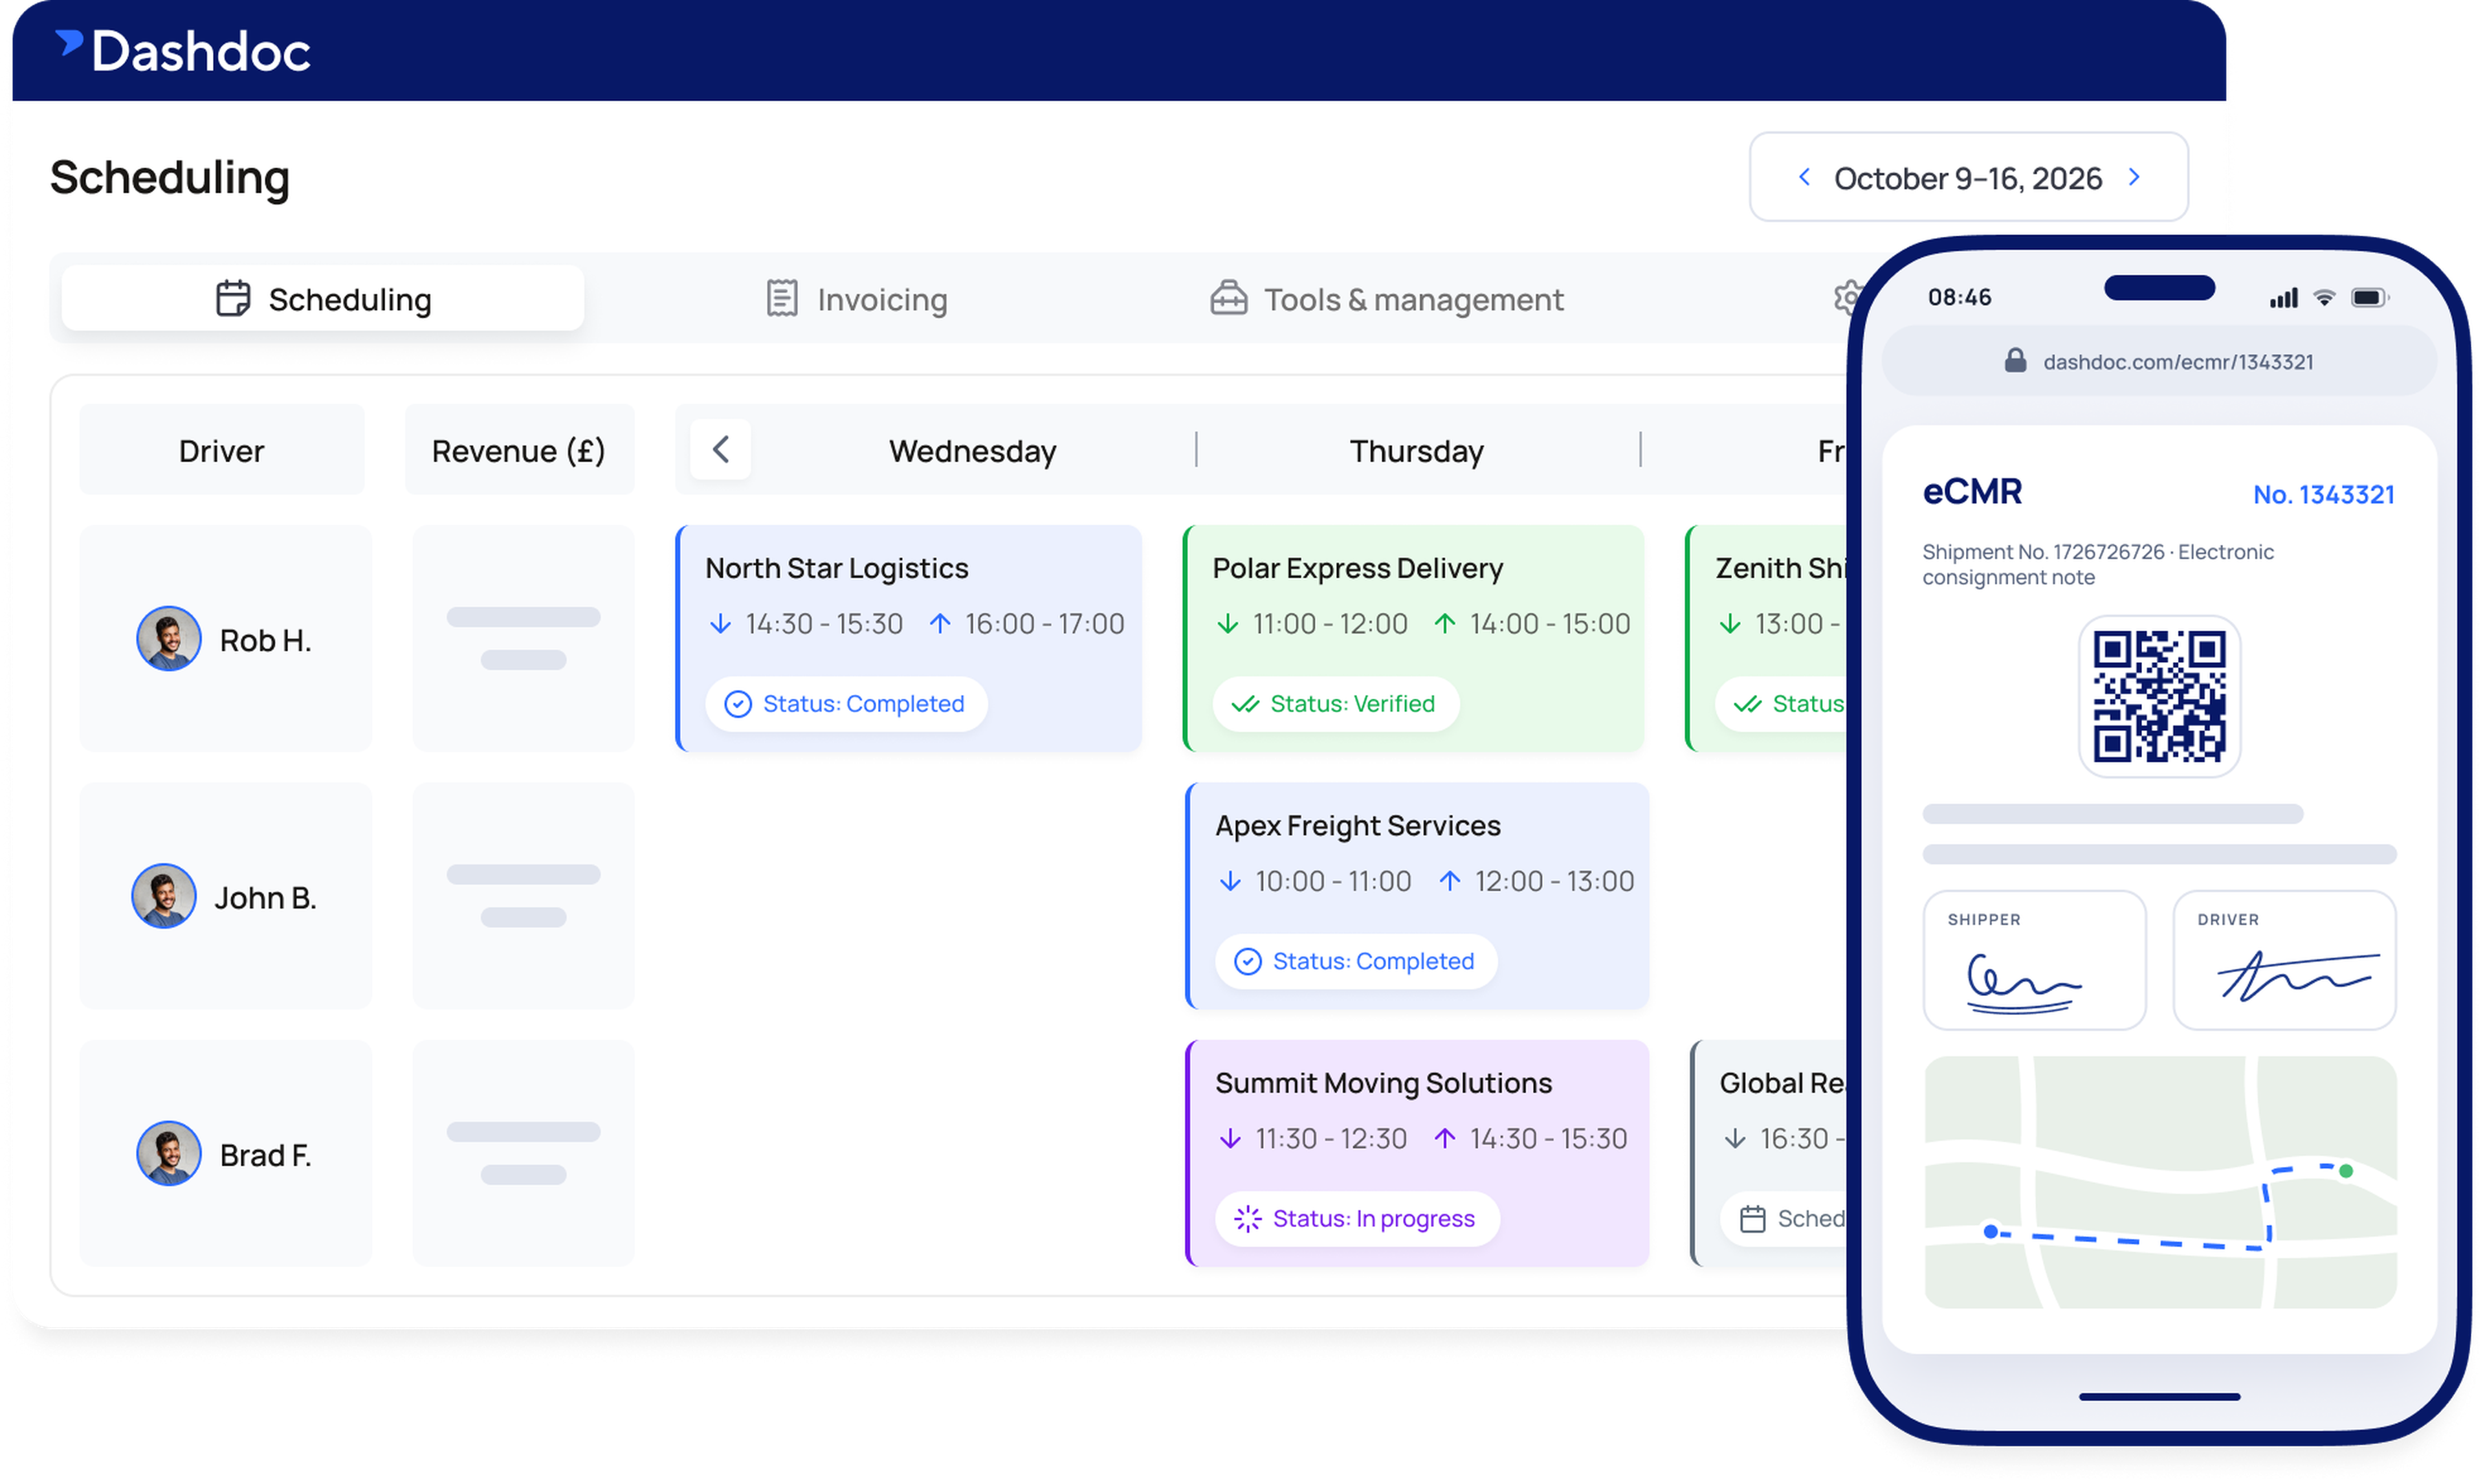
Task: Click North Star Logistics delivery up-arrow icon
Action: (x=941, y=625)
